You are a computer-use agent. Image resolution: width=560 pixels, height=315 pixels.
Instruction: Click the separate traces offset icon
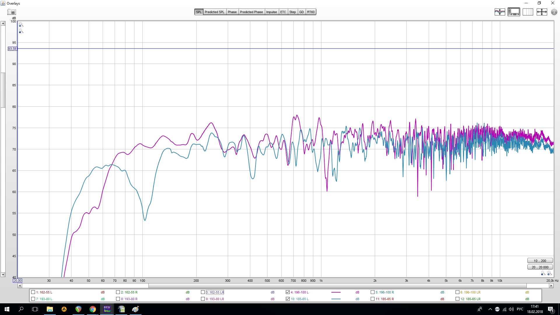click(500, 12)
